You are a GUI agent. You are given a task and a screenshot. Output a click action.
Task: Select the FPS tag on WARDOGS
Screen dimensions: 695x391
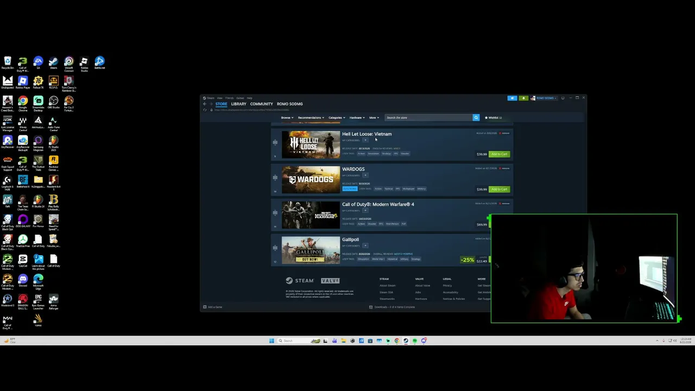397,189
